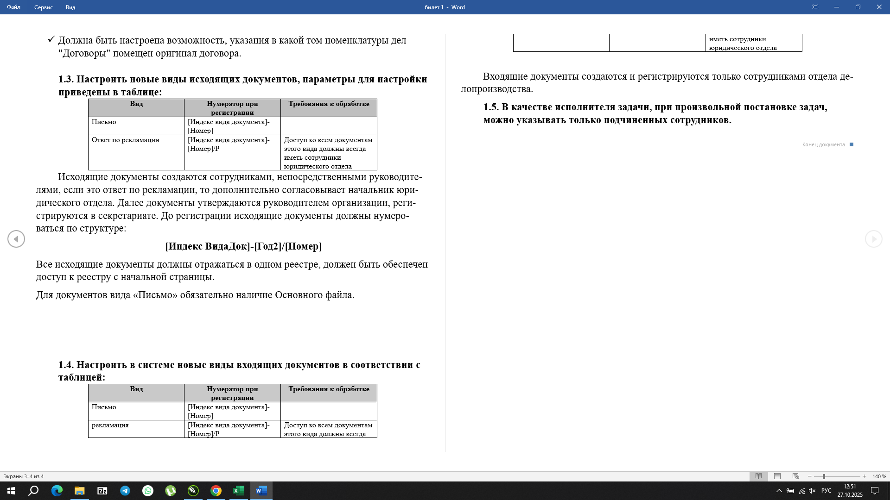Image resolution: width=890 pixels, height=500 pixels.
Task: Select Read Mode icon in status bar
Action: [758, 475]
